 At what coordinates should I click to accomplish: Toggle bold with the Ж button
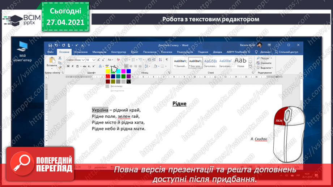68,66
